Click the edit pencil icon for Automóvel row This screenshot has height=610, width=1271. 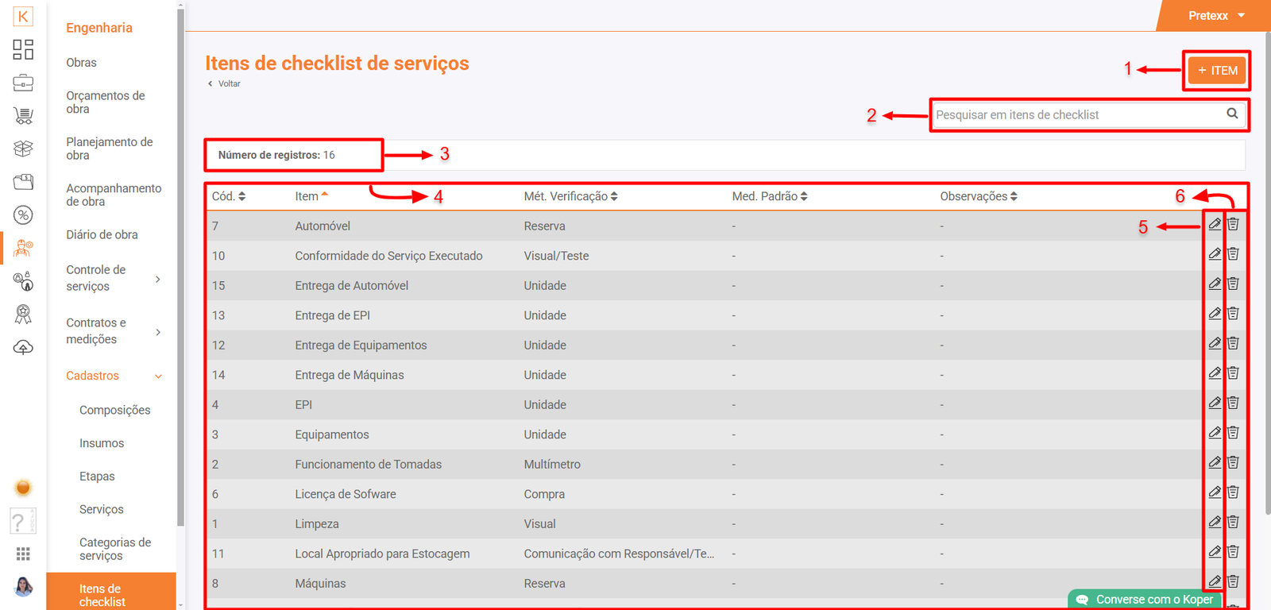point(1215,225)
